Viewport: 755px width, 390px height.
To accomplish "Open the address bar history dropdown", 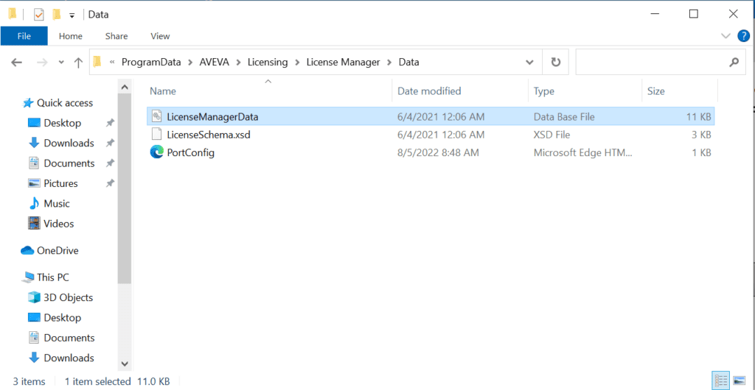I will pos(529,63).
